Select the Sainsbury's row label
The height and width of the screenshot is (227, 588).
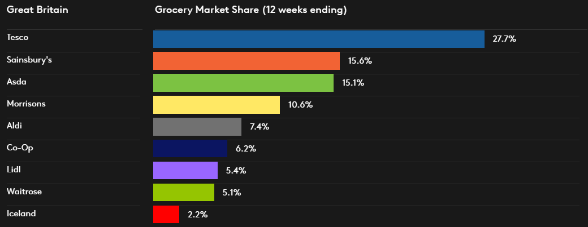[29, 59]
